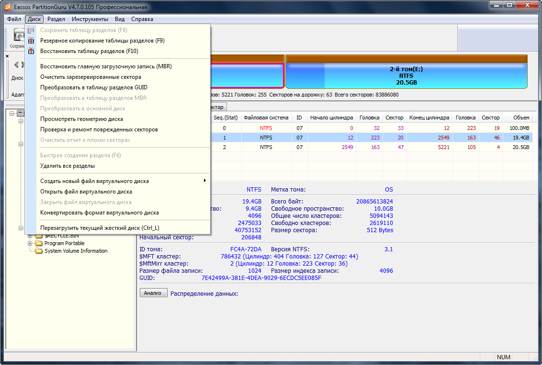Viewport: 542px width, 365px height.
Task: Click the Анализ button
Action: pos(153,293)
